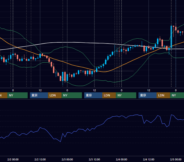Screen dimensions: 184x162
Task: Click the 2/4 12:00 time axis label
Action: pos(149,159)
